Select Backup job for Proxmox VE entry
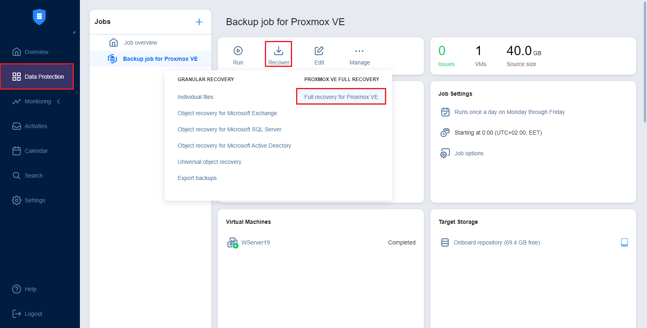 pos(160,59)
